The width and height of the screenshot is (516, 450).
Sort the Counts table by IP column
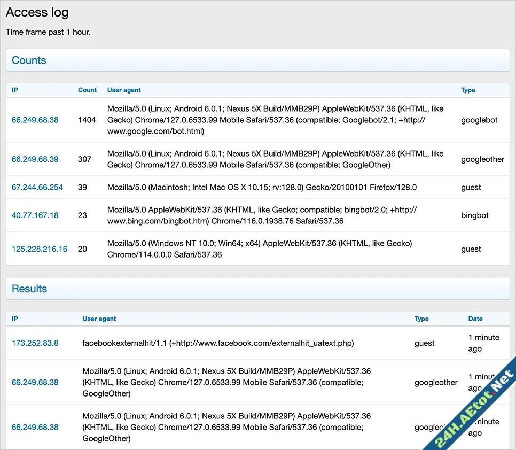14,90
